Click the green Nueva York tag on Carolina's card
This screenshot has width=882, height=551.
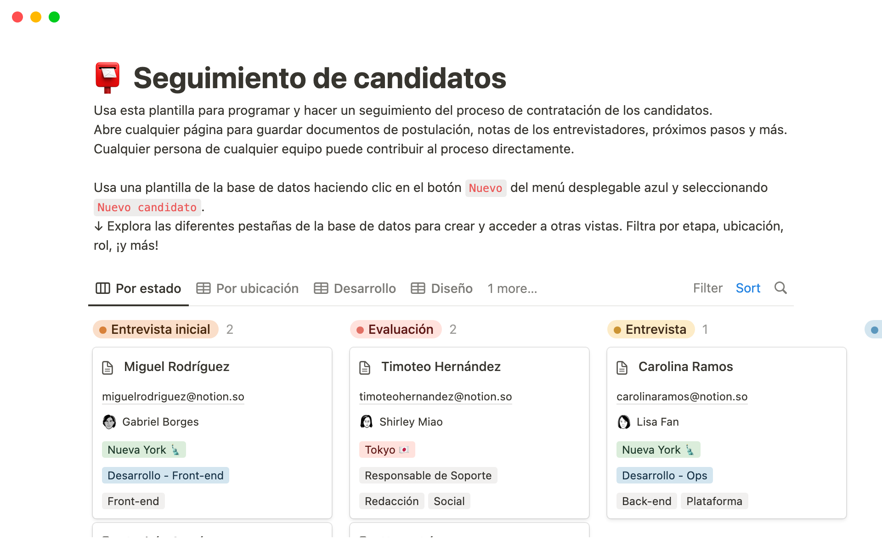click(x=658, y=450)
